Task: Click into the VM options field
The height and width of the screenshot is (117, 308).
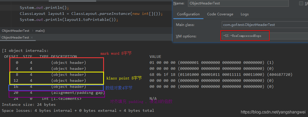Action: [x=263, y=36]
